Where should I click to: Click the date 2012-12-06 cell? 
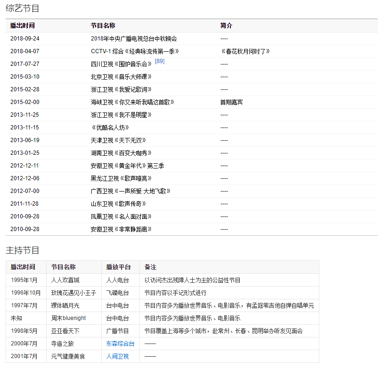coord(25,178)
